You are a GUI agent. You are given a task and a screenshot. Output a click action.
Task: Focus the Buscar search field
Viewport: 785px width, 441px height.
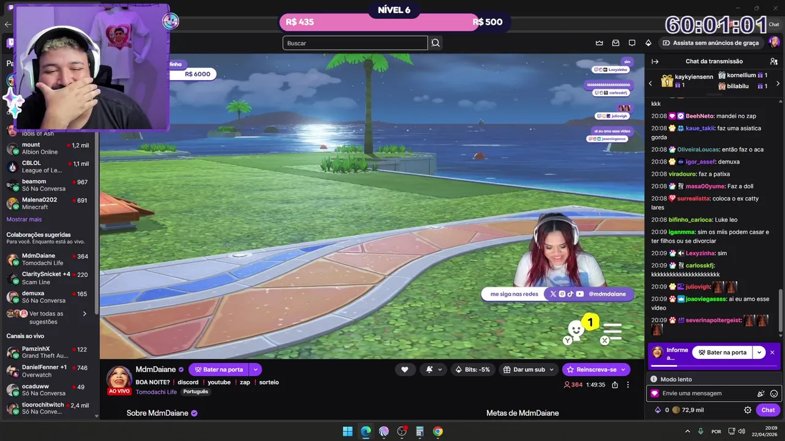(355, 43)
